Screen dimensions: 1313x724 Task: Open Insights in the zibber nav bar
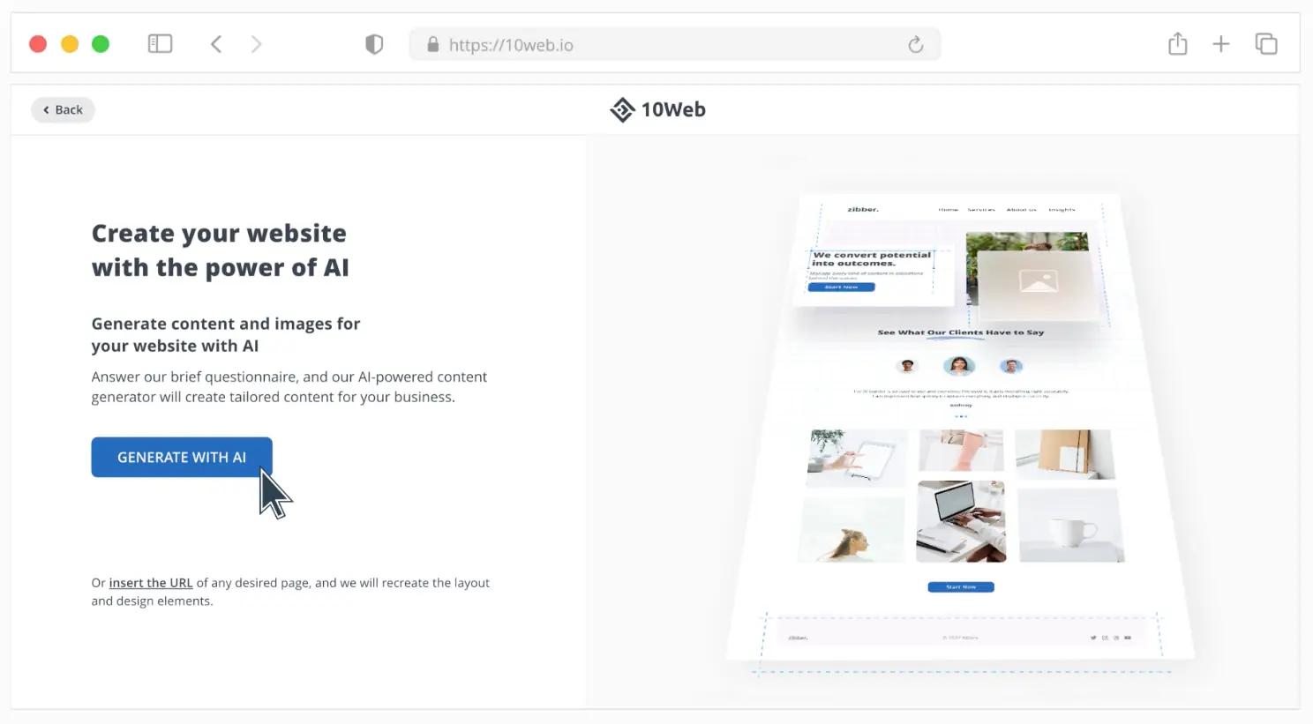click(x=1062, y=208)
